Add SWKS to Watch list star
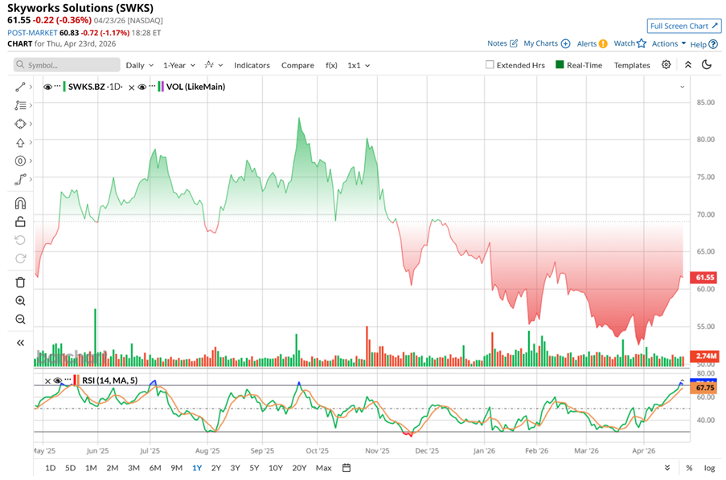 pyautogui.click(x=630, y=43)
